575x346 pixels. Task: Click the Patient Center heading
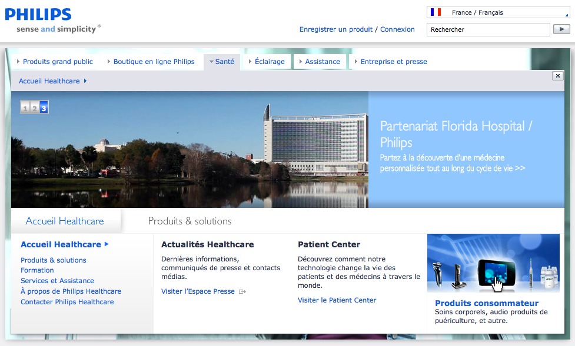[x=329, y=244]
